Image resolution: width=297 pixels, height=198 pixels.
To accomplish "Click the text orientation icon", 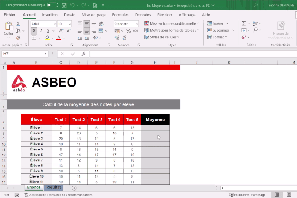I will click(x=95, y=38).
